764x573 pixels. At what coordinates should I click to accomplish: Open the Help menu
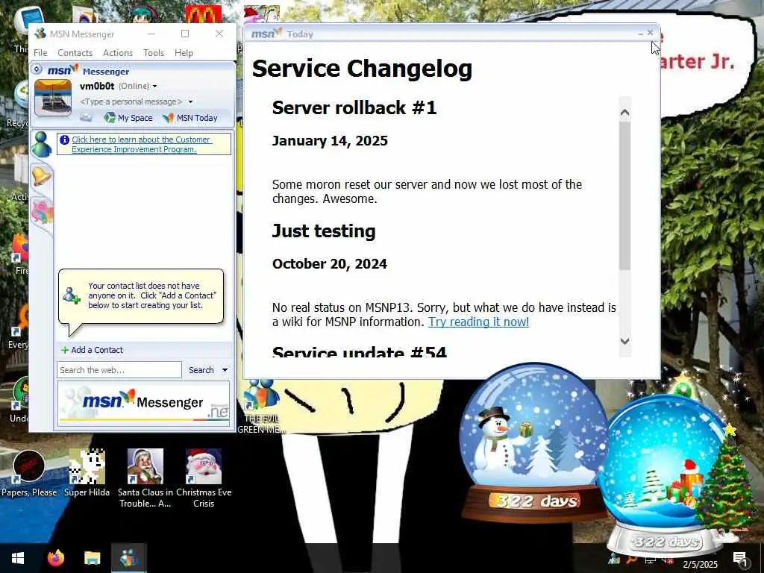pos(184,53)
